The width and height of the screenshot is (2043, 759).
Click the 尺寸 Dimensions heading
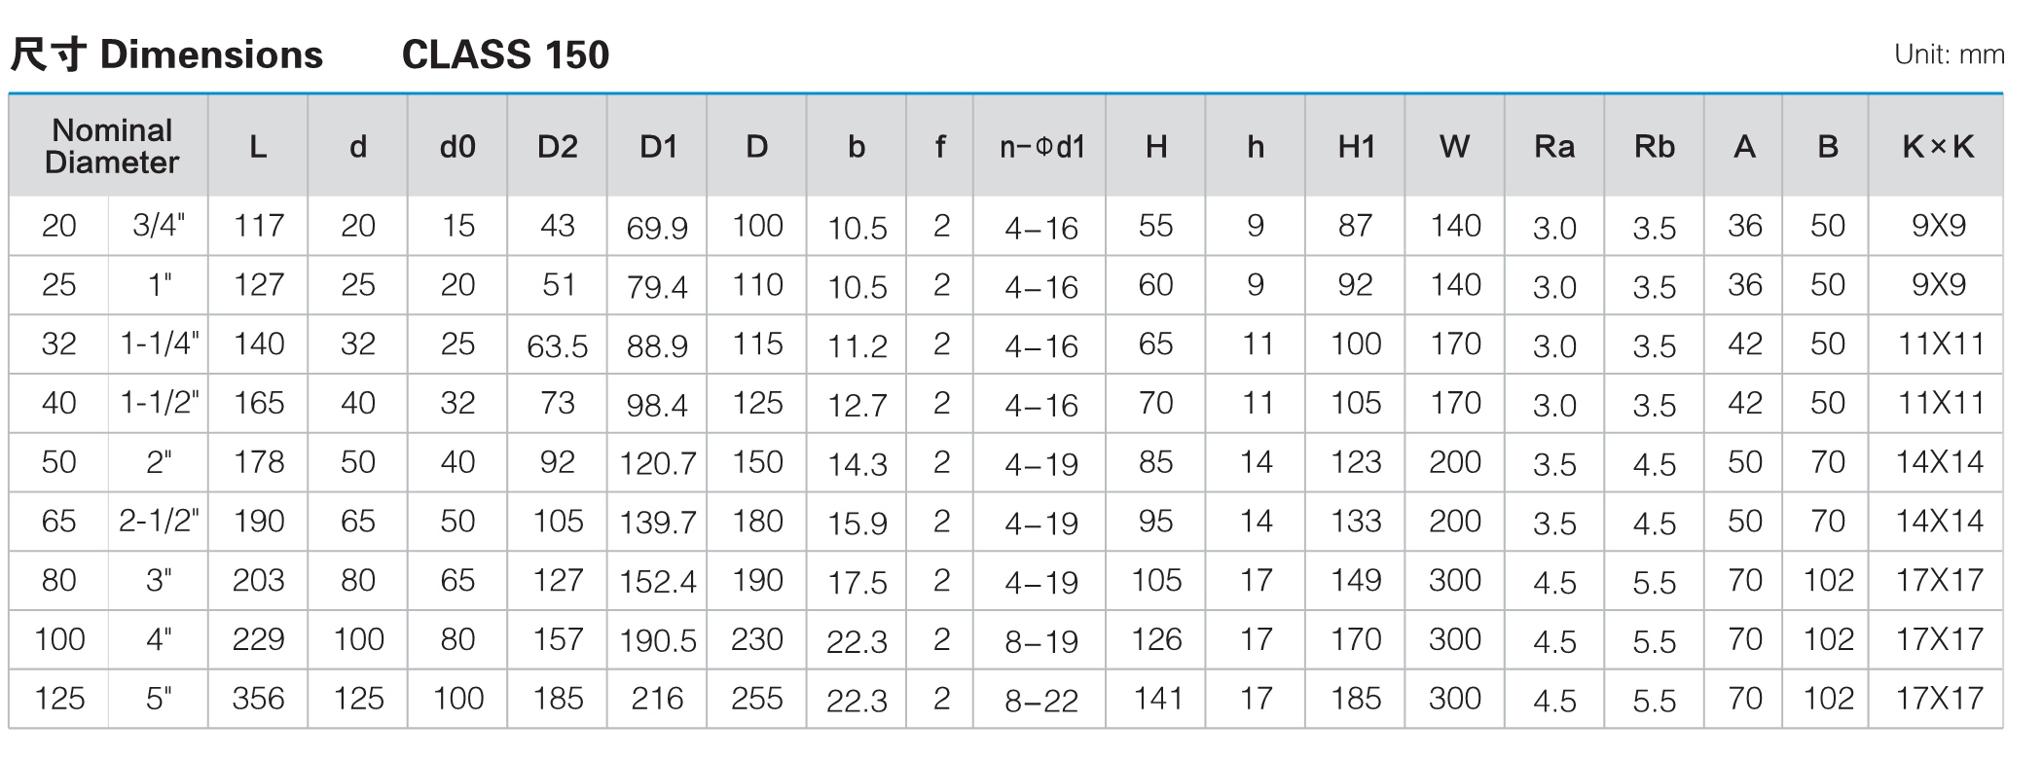click(x=166, y=54)
